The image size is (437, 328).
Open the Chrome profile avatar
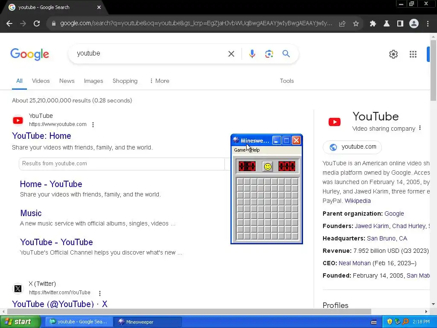(x=414, y=24)
